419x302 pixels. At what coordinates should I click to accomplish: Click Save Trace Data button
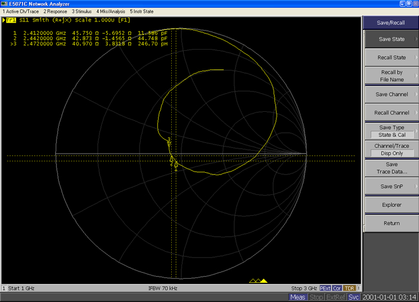point(391,168)
